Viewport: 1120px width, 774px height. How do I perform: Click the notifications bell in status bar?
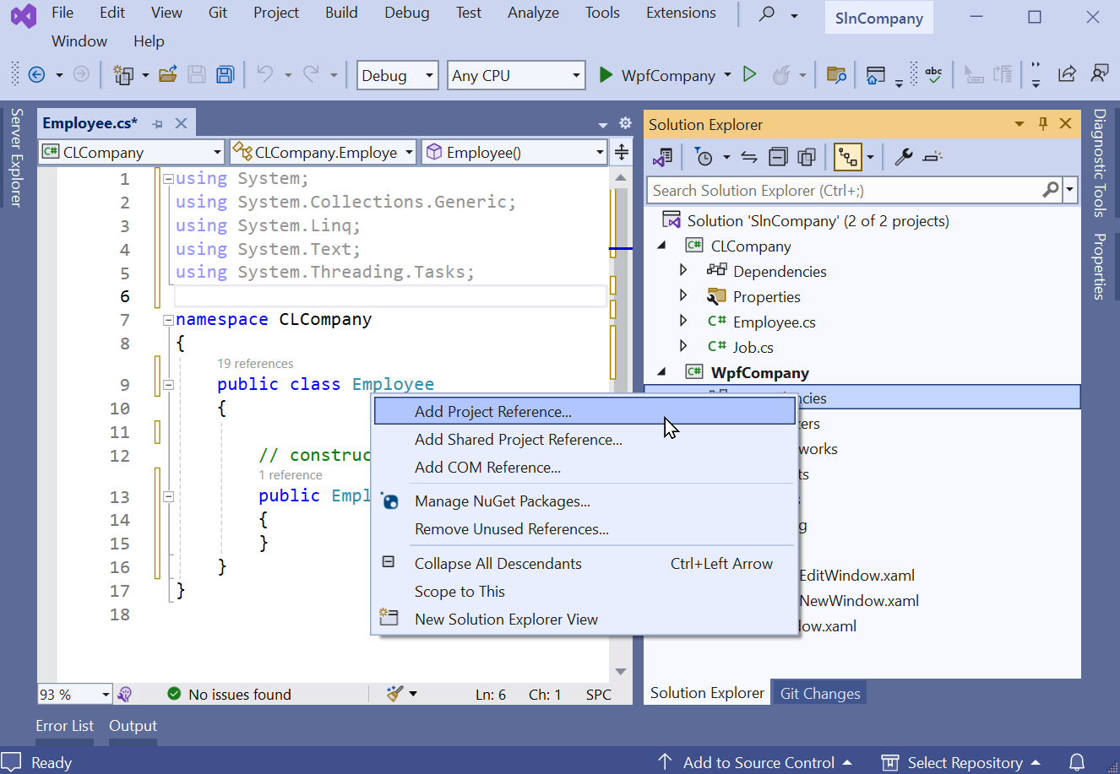(x=1077, y=762)
